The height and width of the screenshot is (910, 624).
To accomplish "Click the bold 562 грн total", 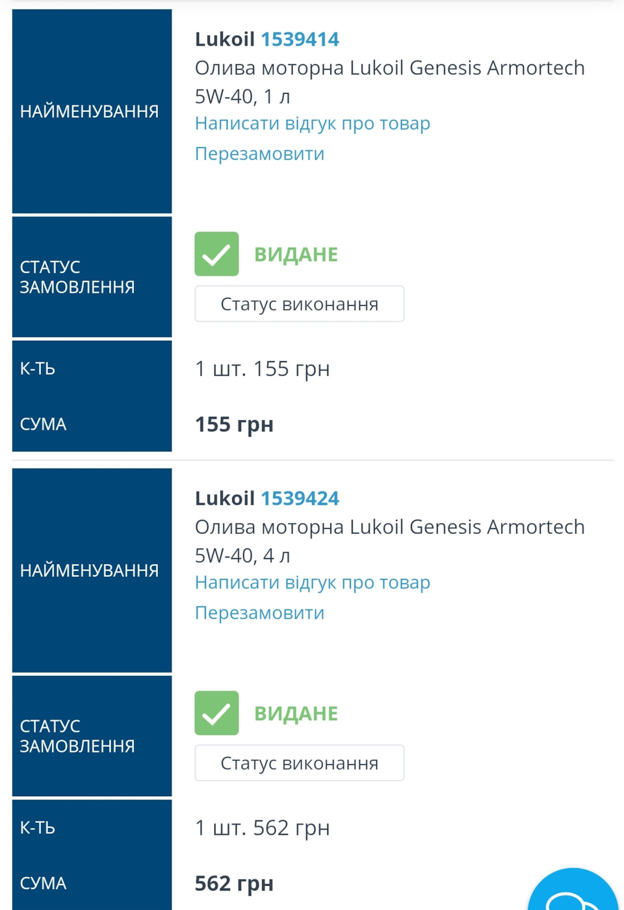I will 234,884.
